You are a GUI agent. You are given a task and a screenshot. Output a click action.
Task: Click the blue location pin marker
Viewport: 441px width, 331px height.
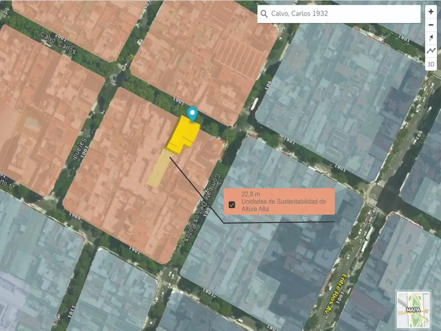pyautogui.click(x=193, y=114)
